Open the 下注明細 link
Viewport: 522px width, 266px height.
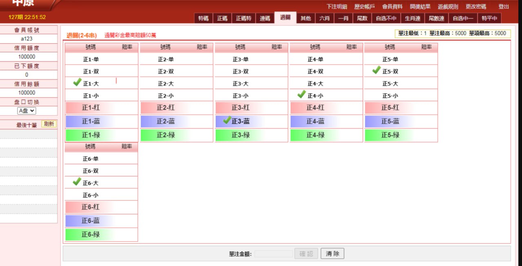point(336,7)
